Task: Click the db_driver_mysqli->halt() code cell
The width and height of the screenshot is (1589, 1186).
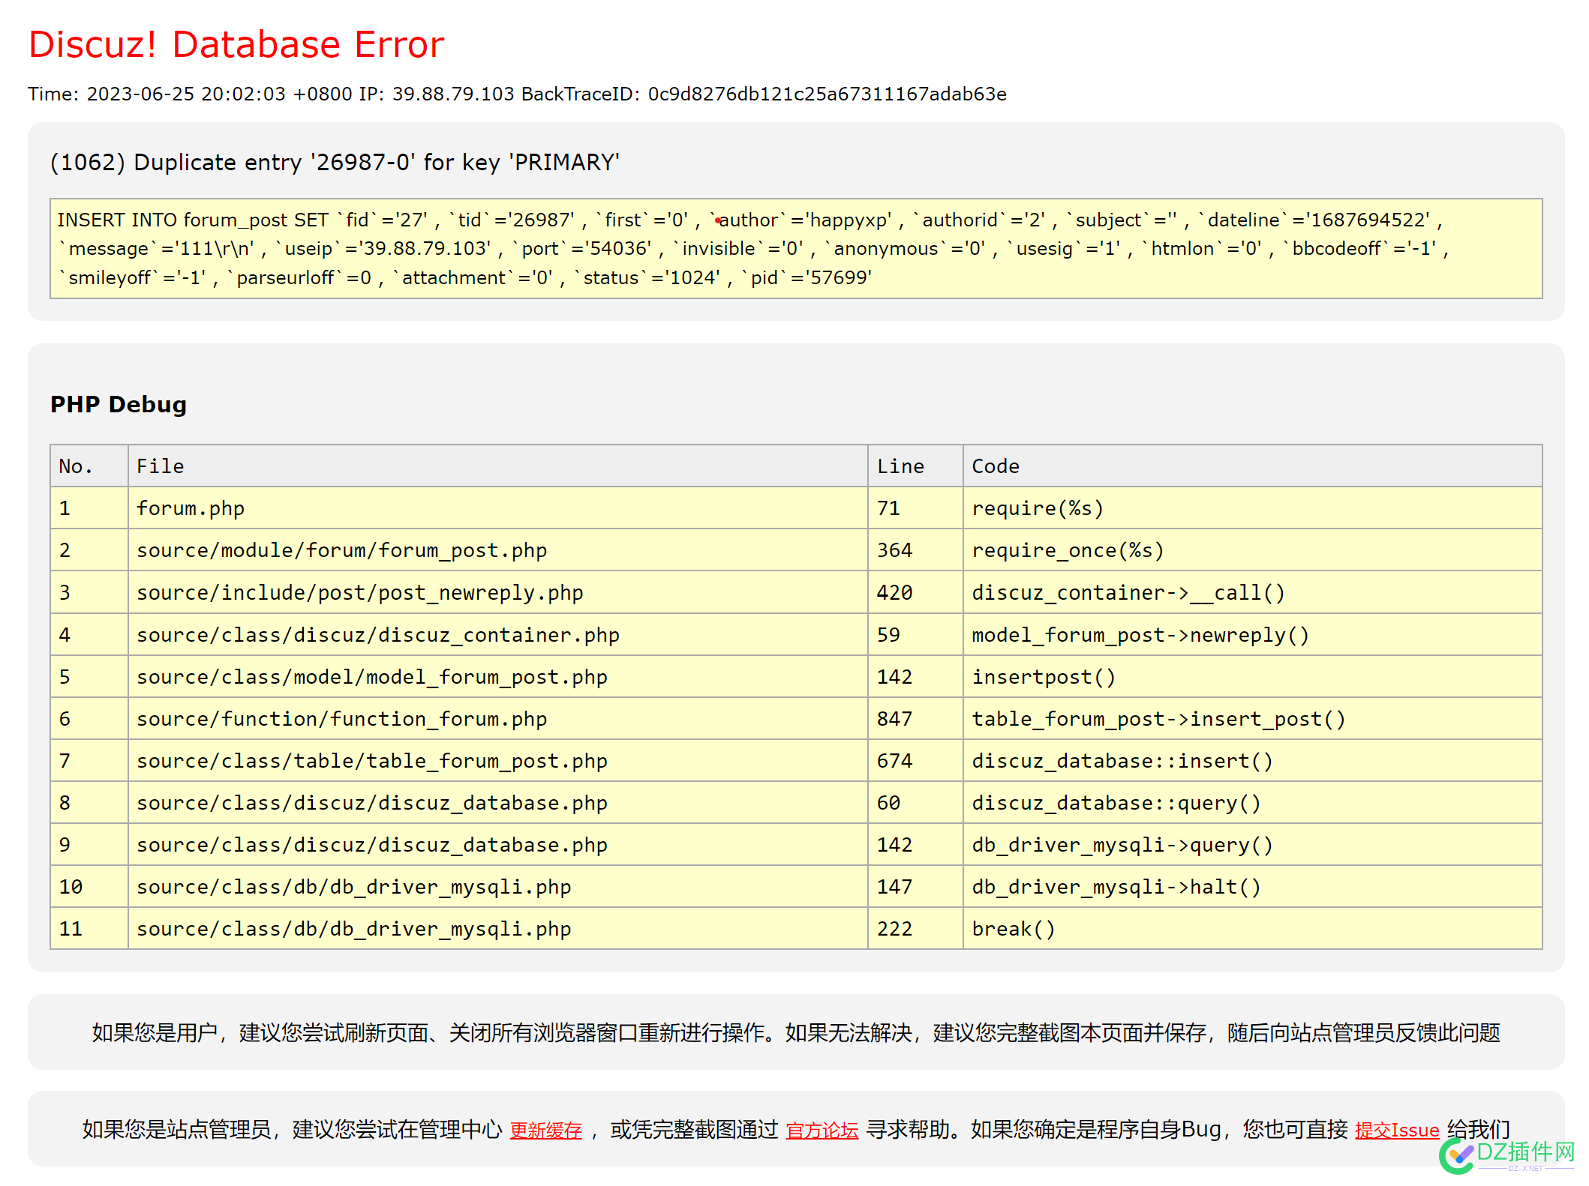Action: tap(1253, 887)
